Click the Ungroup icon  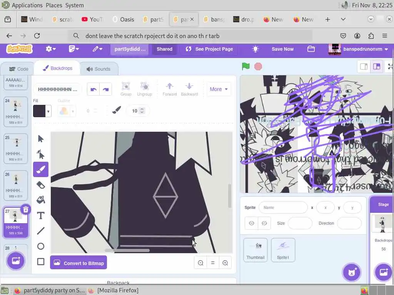pos(145,89)
